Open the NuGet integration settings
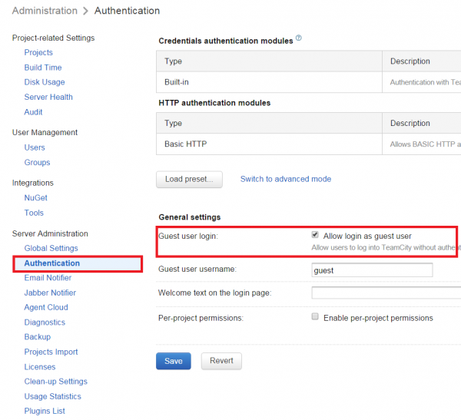The height and width of the screenshot is (420, 461). 36,197
